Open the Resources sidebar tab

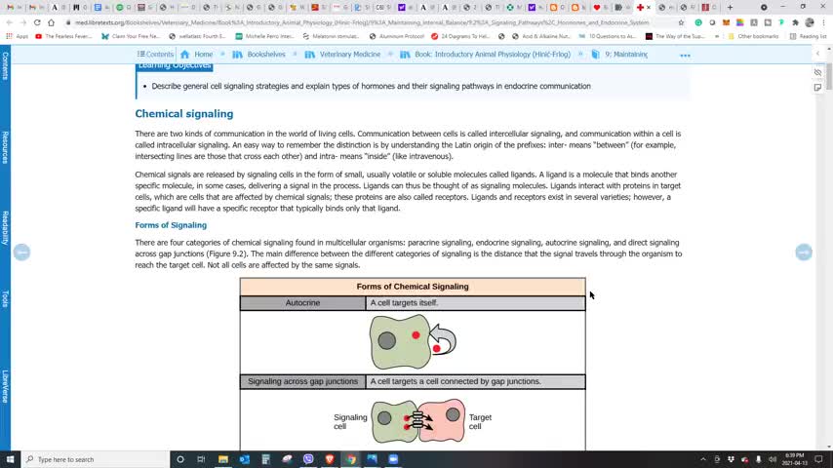point(5,147)
